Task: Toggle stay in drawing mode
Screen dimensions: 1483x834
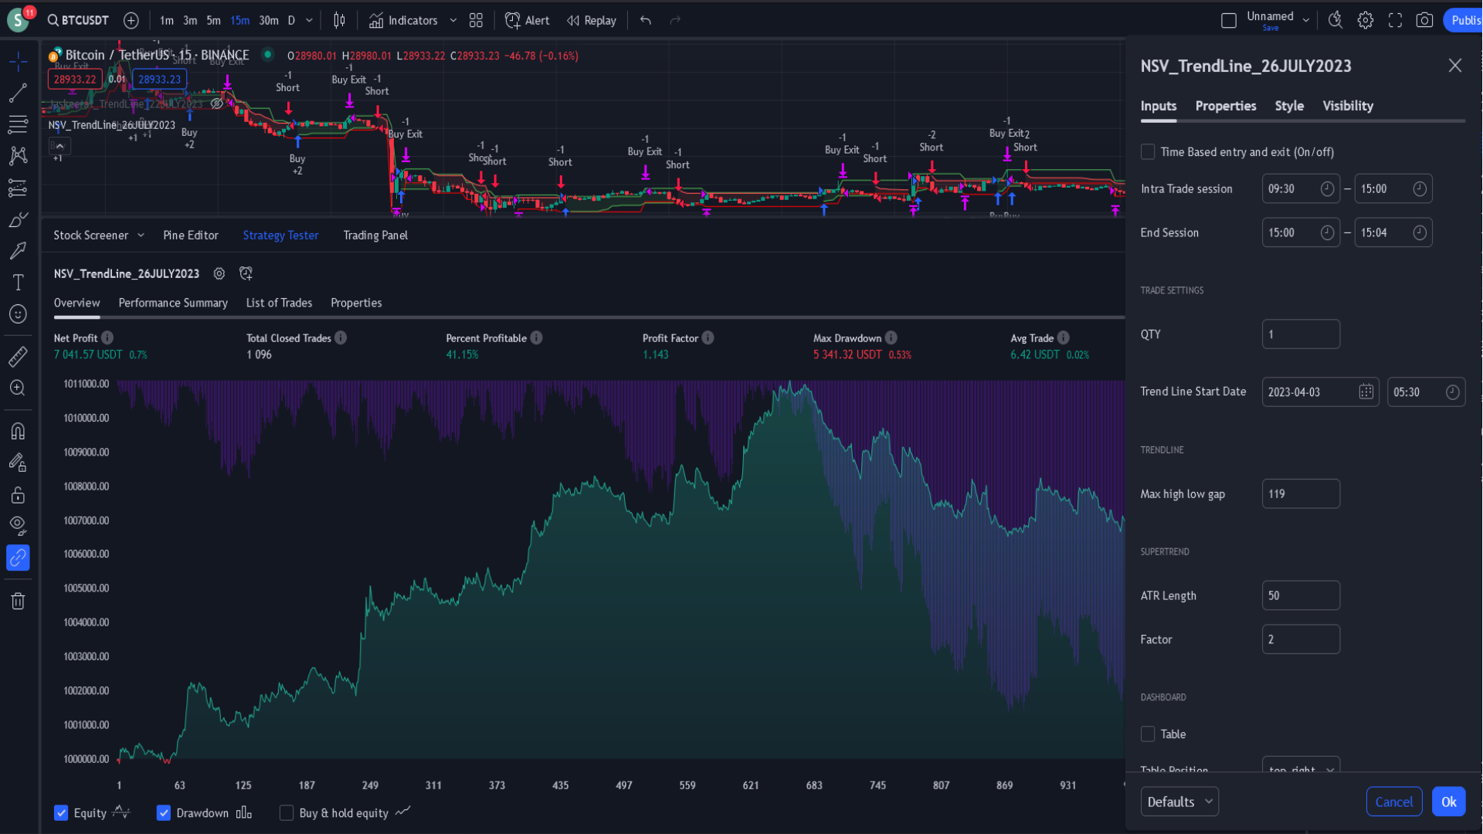Action: [x=18, y=463]
